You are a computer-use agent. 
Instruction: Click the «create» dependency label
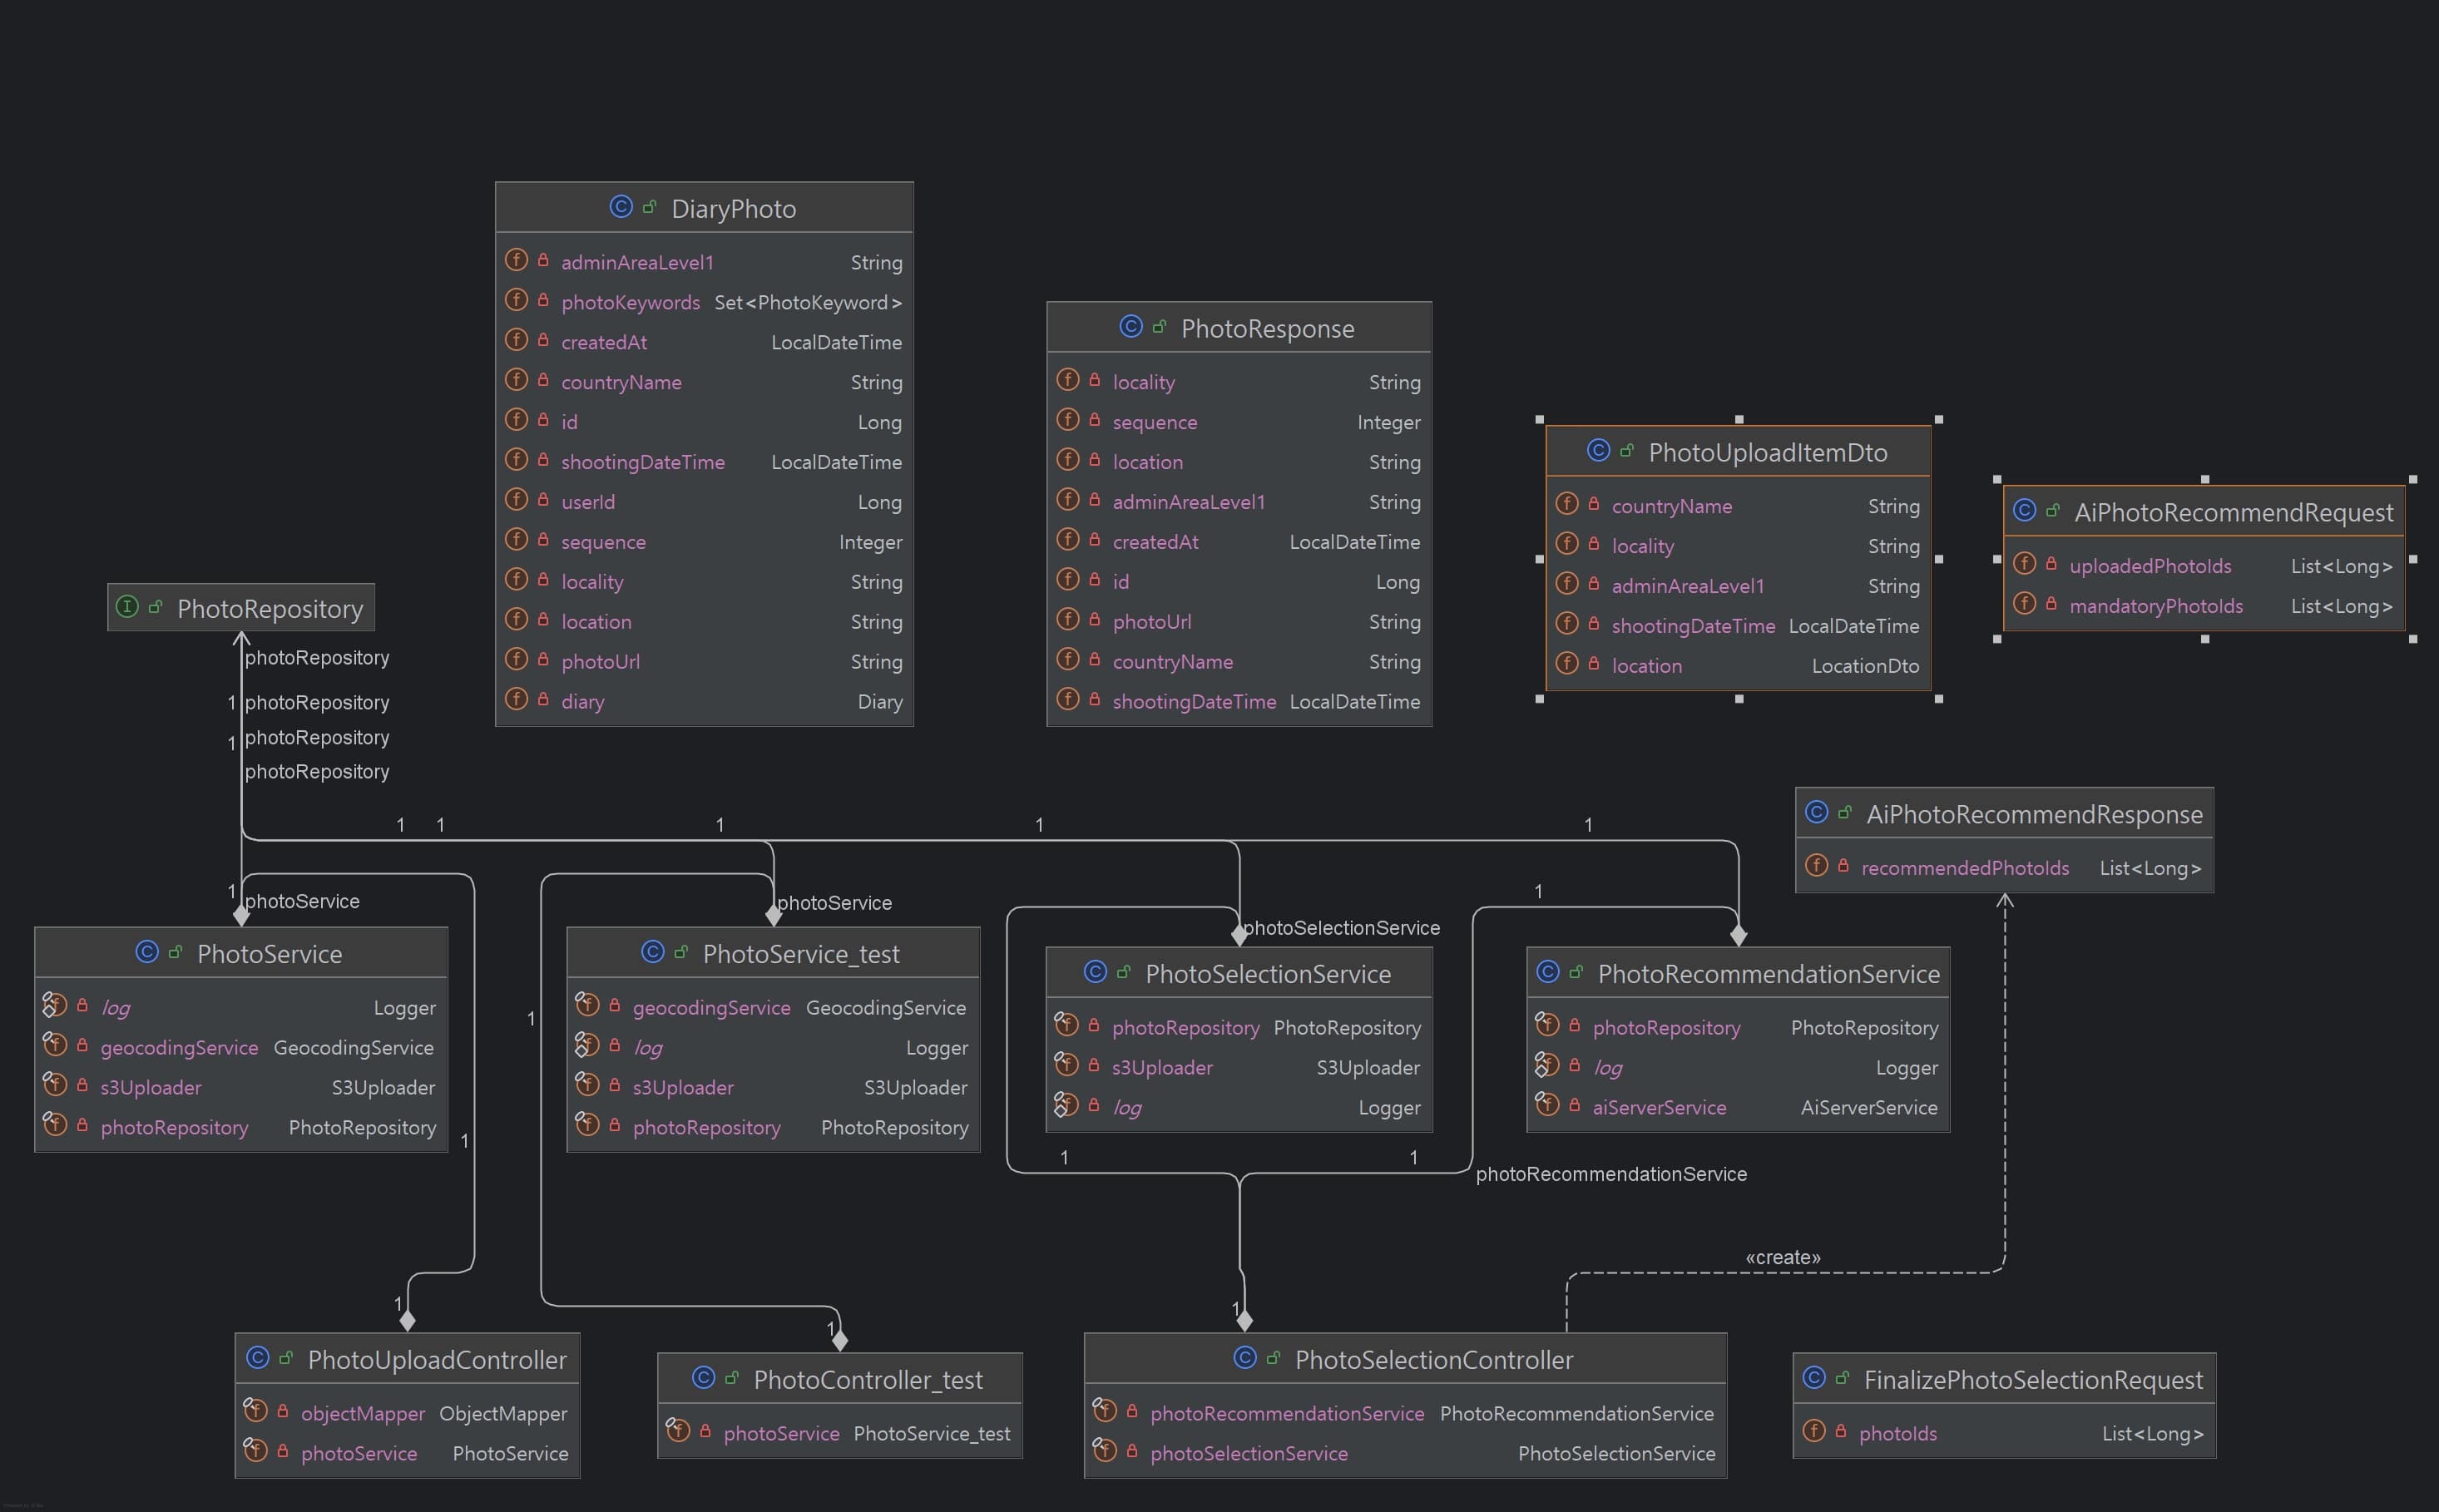coord(1782,1257)
